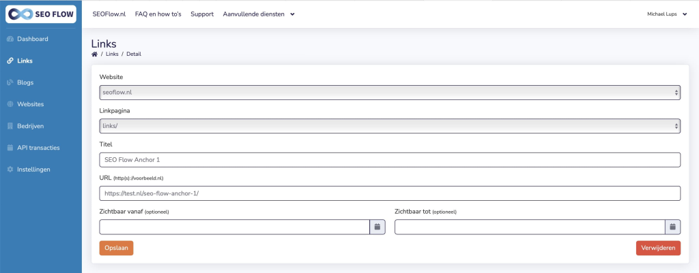Click the Verwijderen button

pyautogui.click(x=658, y=248)
